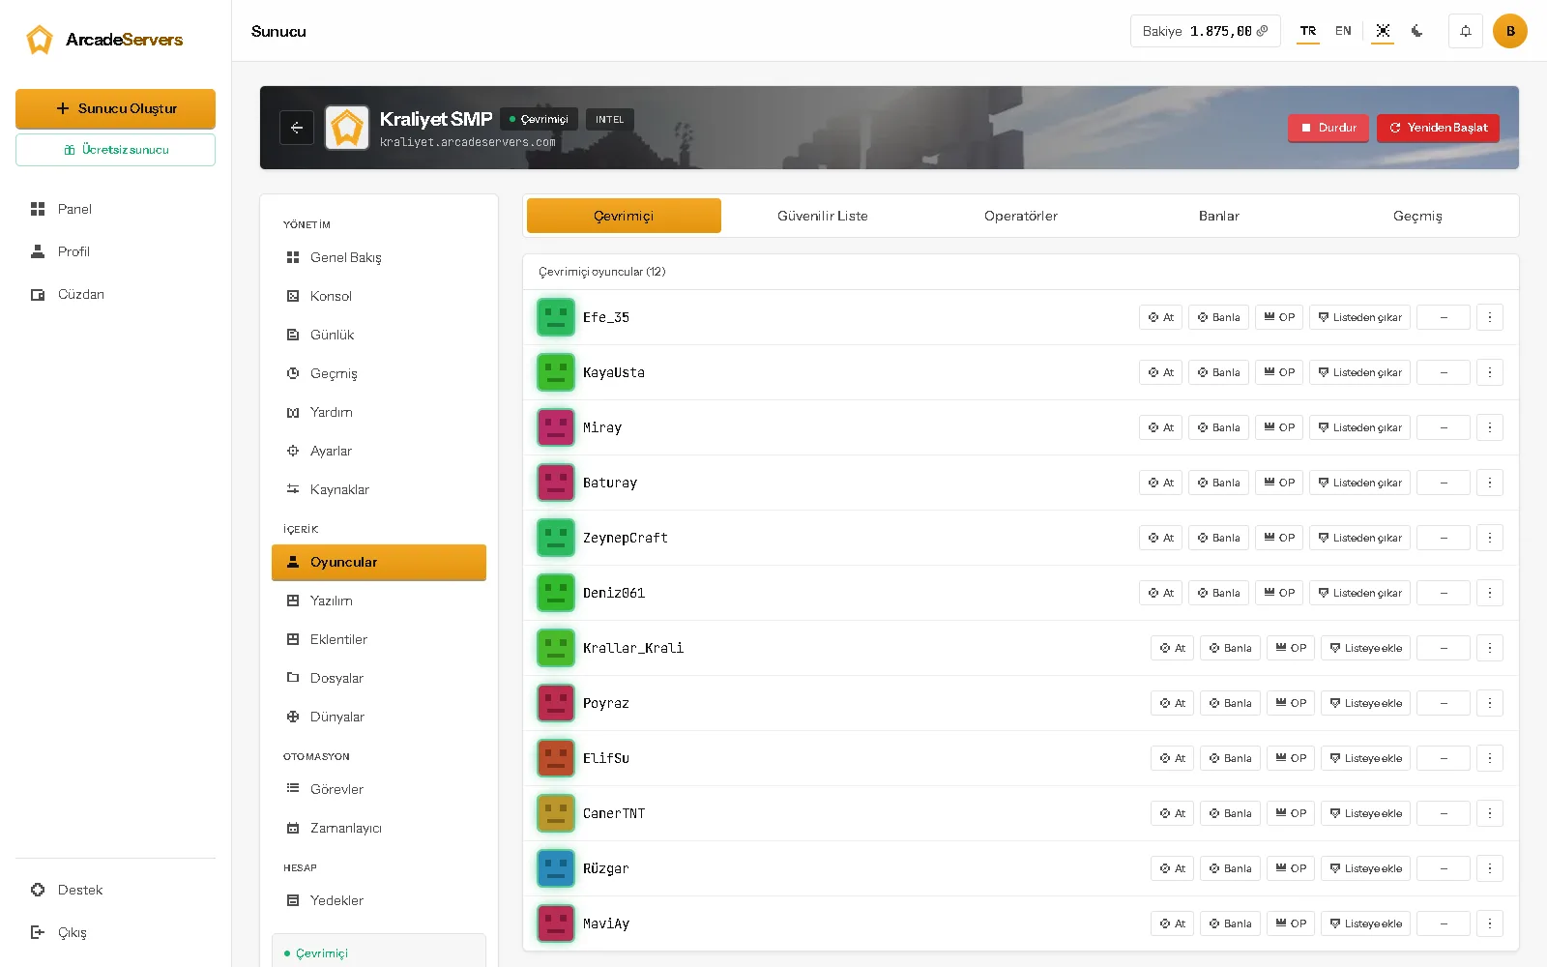Open Yedekler backups page
1547x967 pixels.
379,900
